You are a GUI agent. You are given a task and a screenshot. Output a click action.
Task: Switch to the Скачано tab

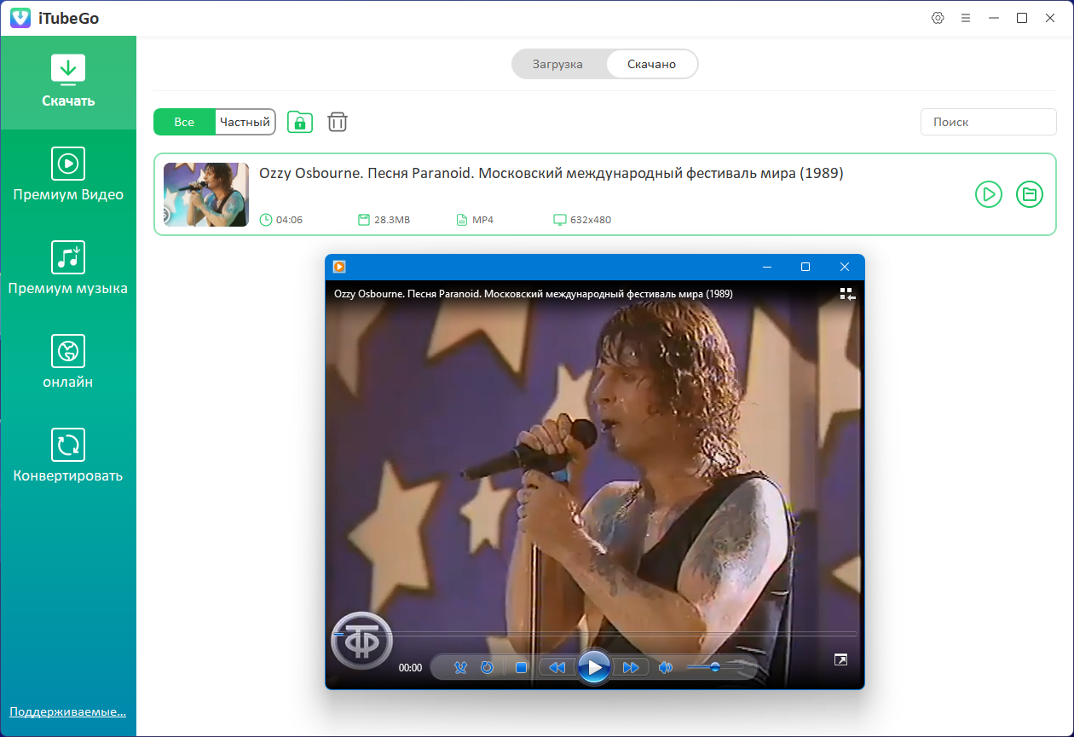click(652, 64)
